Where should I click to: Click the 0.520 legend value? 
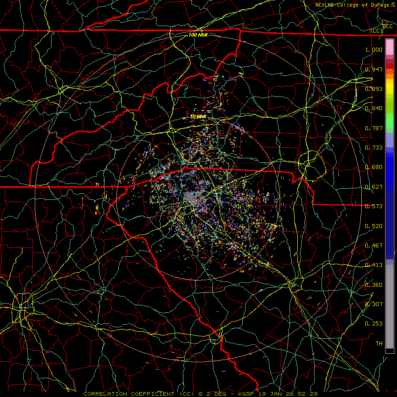374,226
